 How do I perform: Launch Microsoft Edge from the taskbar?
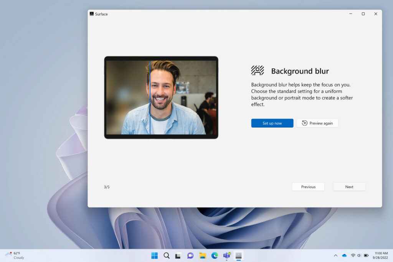tap(214, 255)
